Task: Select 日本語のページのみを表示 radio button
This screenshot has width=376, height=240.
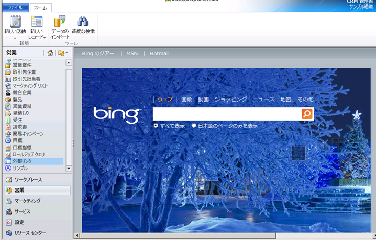Action: [194, 125]
